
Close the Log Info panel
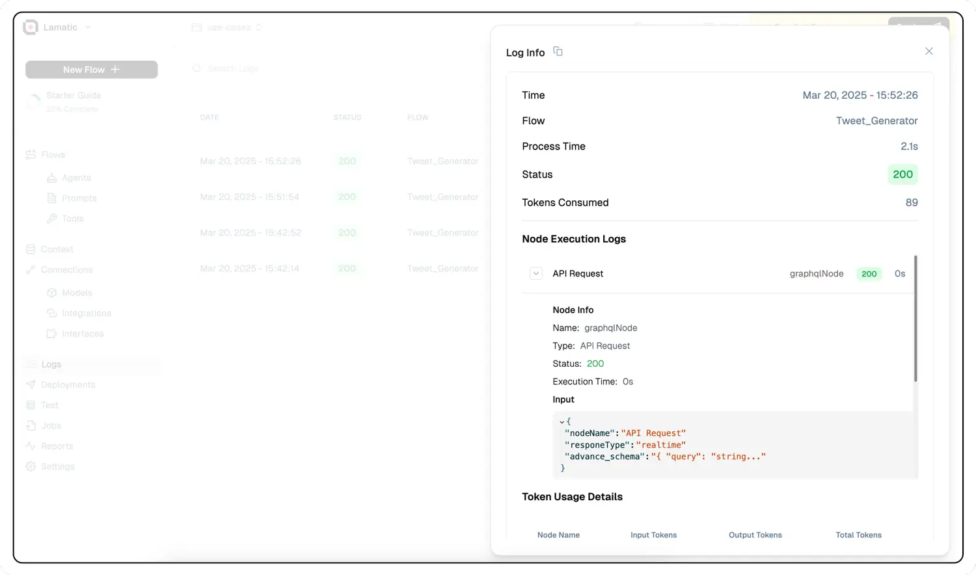[x=929, y=51]
